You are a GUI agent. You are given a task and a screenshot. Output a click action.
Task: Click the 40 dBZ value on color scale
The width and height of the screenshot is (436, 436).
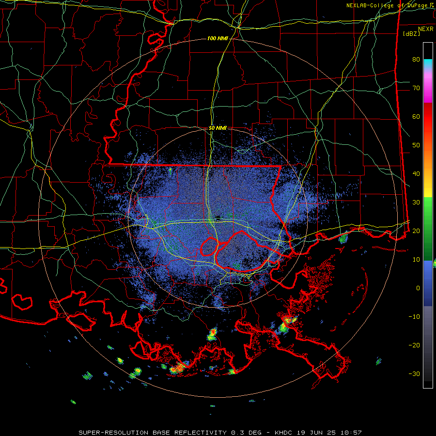416,174
